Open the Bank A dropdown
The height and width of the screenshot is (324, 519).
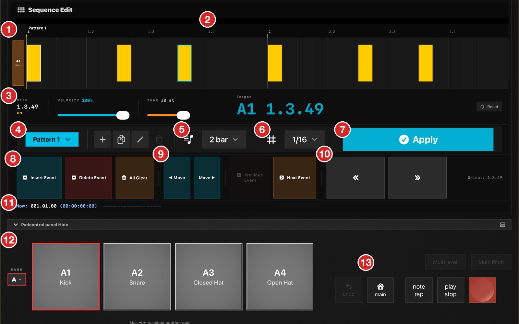(x=17, y=280)
